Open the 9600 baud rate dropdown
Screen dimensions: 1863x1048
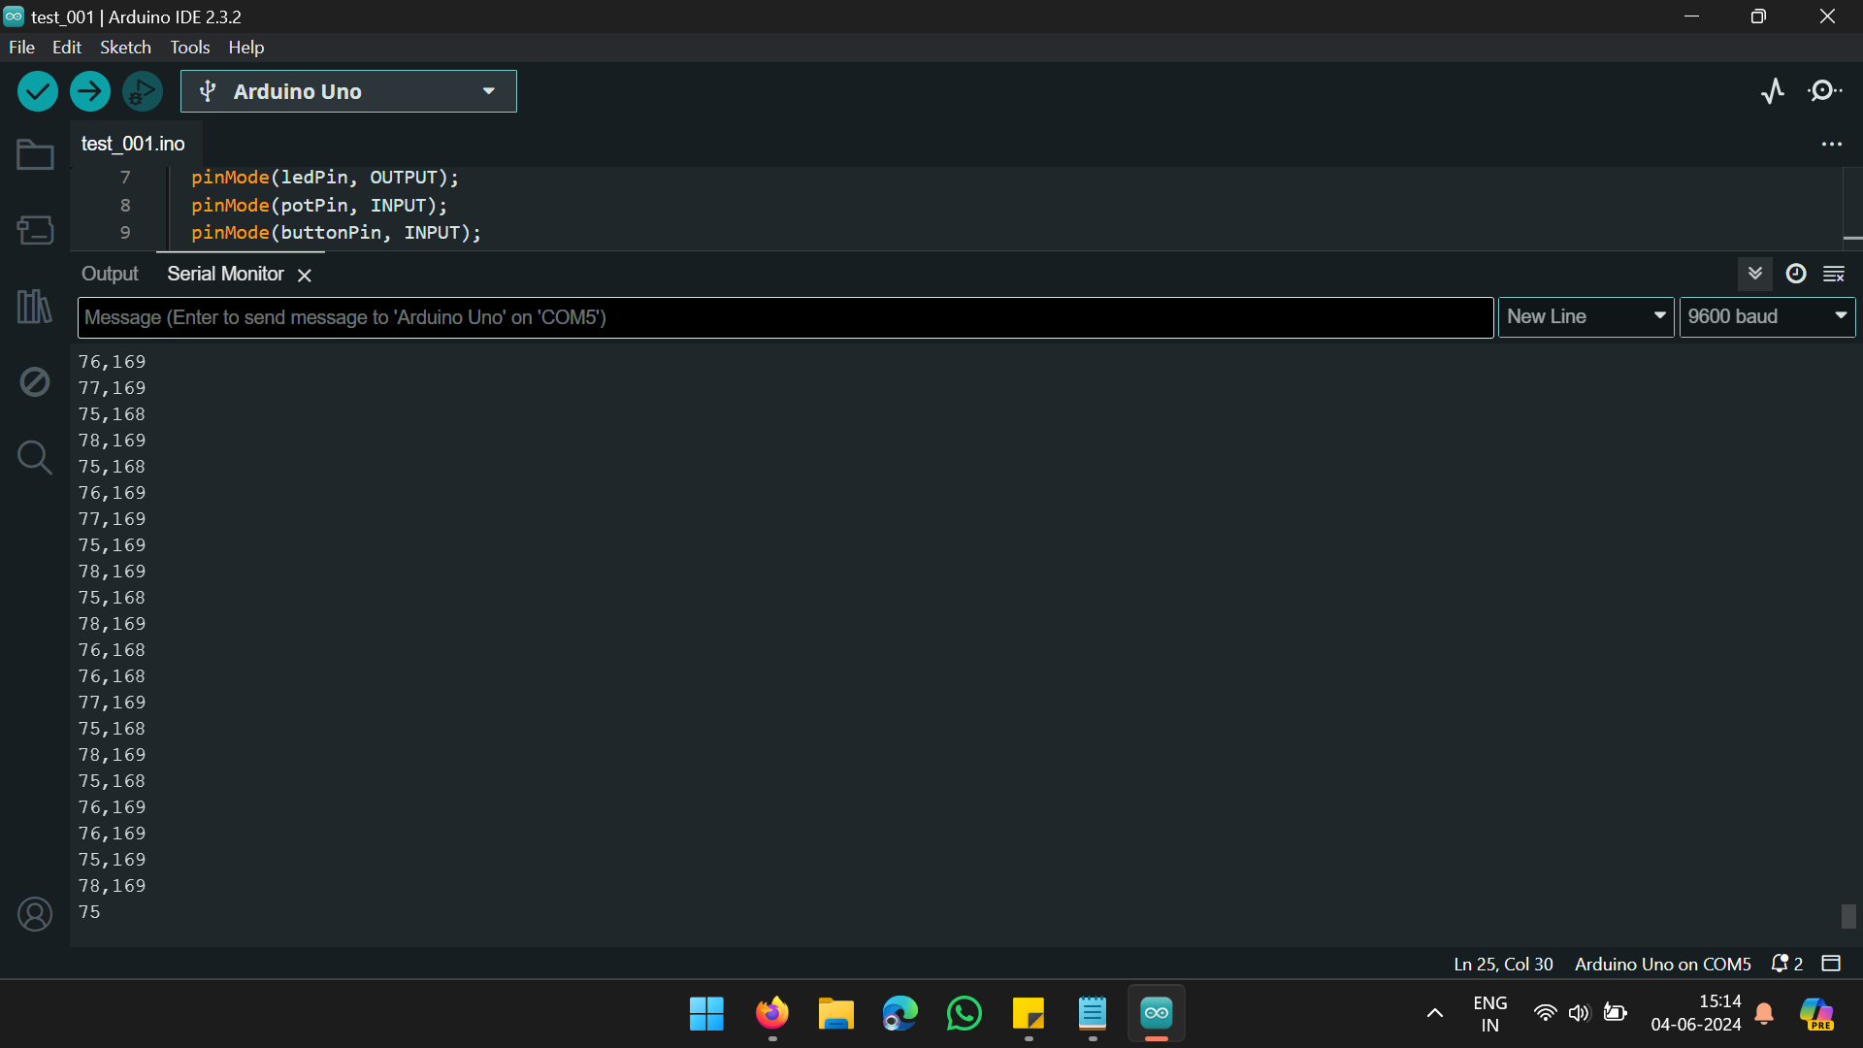pos(1766,316)
